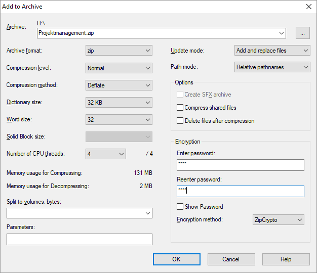Confirm with the OK button
The image size is (317, 273).
(x=176, y=259)
